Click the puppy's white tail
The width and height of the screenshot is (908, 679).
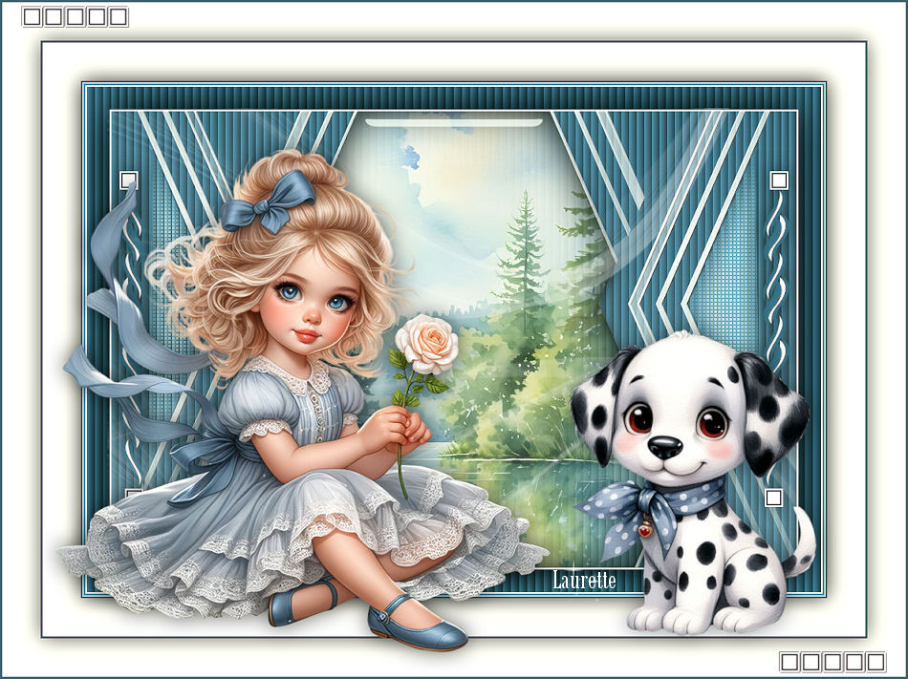[801, 544]
